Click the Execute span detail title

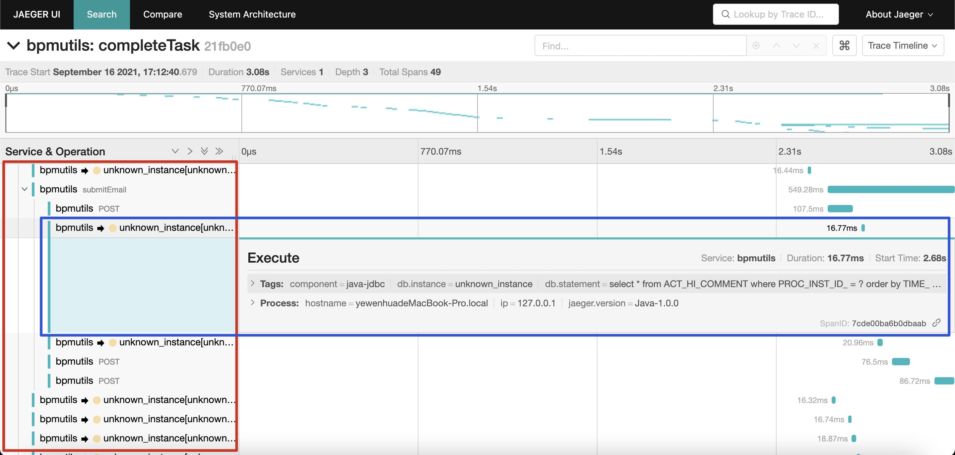click(273, 258)
